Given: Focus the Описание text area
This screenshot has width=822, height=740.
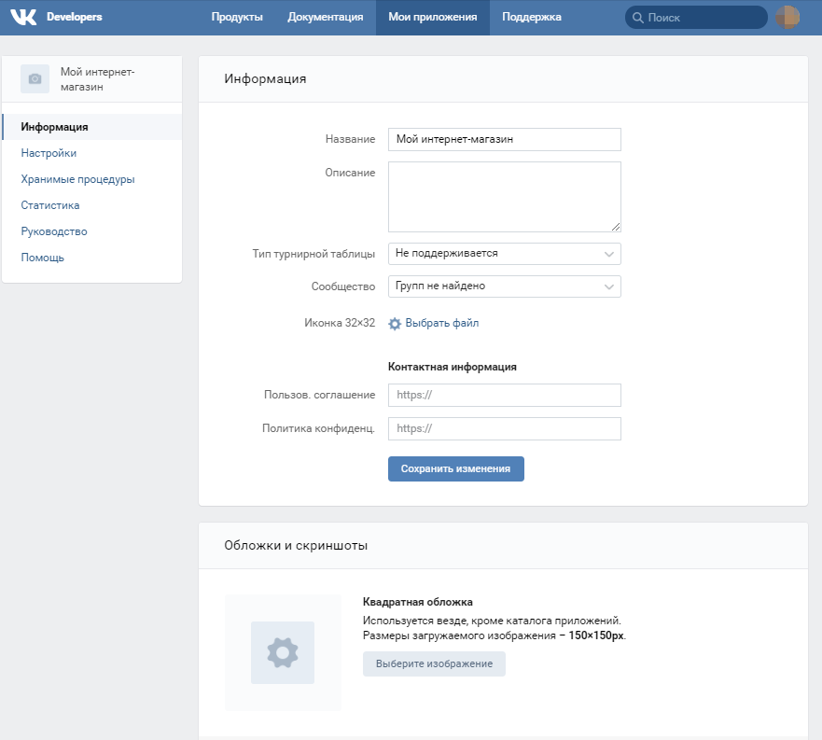Looking at the screenshot, I should [x=504, y=196].
